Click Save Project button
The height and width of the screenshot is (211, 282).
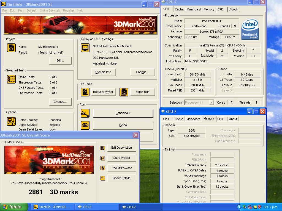pyautogui.click(x=121, y=158)
